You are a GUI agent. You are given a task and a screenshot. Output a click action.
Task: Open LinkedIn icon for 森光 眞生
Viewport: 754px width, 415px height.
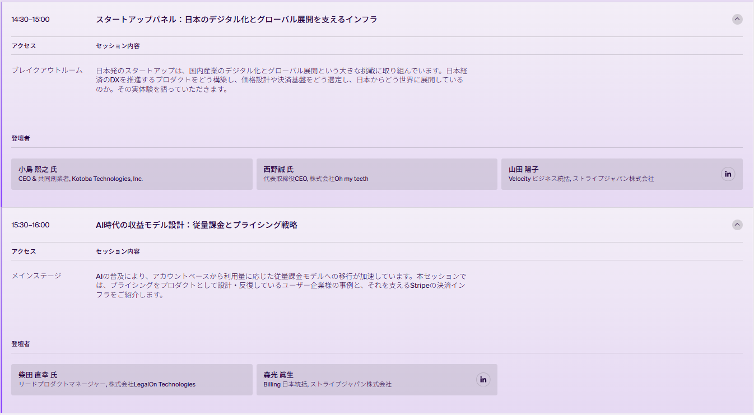click(483, 379)
